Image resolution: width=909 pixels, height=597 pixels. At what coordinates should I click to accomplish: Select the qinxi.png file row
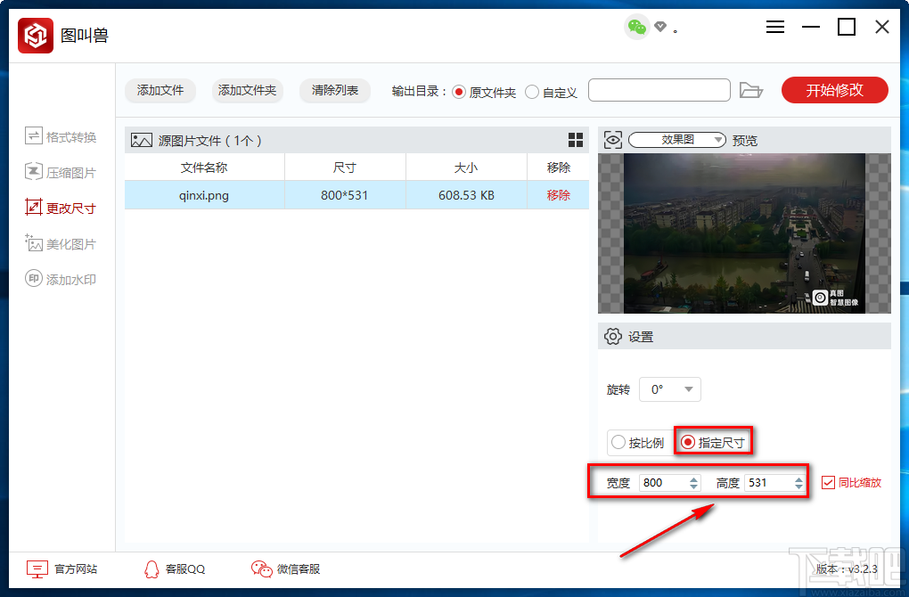356,195
